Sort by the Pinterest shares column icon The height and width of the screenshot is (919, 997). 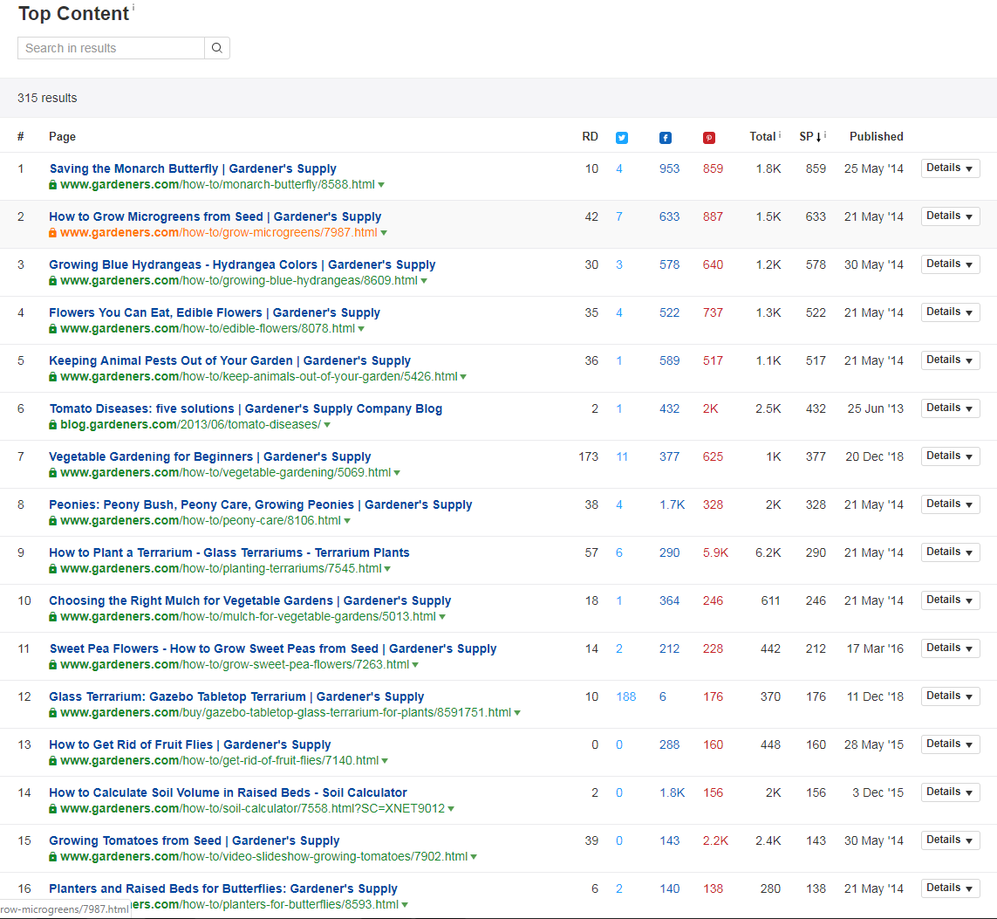click(709, 138)
